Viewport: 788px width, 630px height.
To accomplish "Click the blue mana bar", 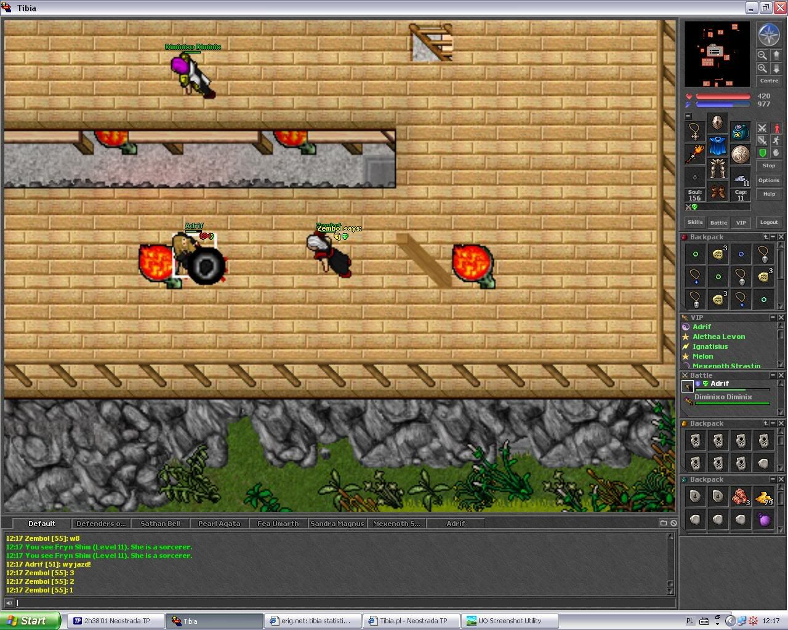I will (x=723, y=105).
